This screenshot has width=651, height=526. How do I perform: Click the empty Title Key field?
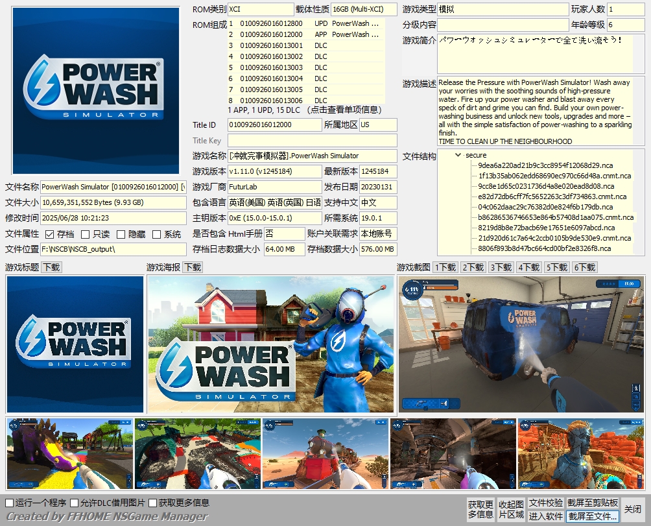click(x=313, y=140)
